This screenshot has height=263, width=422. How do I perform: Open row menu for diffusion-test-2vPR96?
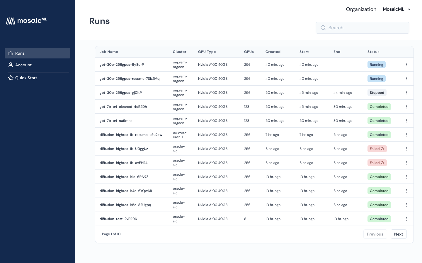coord(407,219)
